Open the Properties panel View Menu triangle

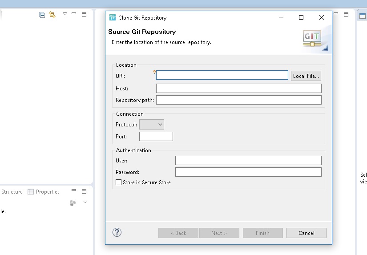click(85, 202)
